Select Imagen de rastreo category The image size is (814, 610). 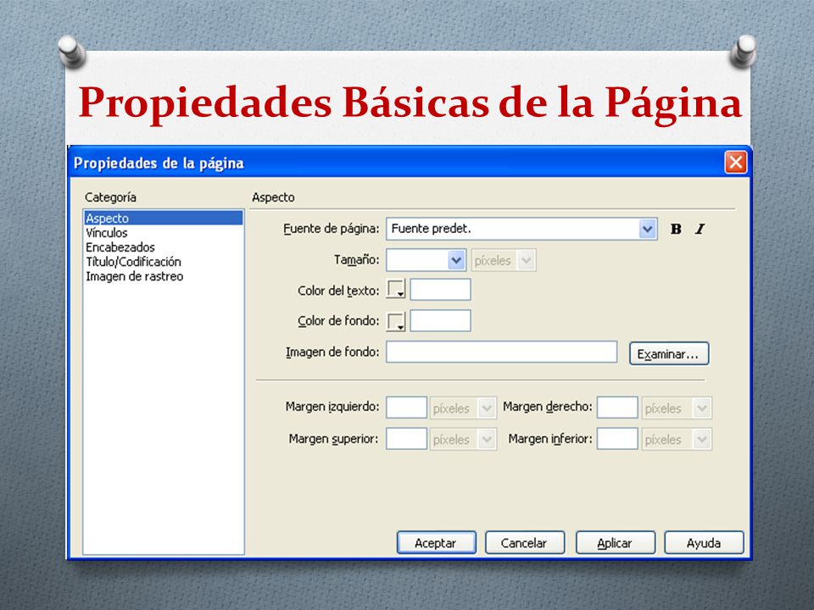(x=163, y=276)
